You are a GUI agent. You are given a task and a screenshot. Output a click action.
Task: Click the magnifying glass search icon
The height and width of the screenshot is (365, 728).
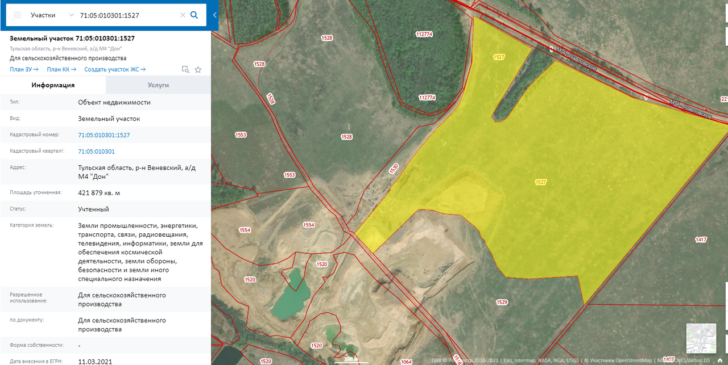click(195, 15)
